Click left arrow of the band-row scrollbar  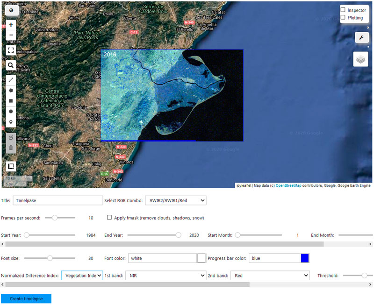[2, 284]
